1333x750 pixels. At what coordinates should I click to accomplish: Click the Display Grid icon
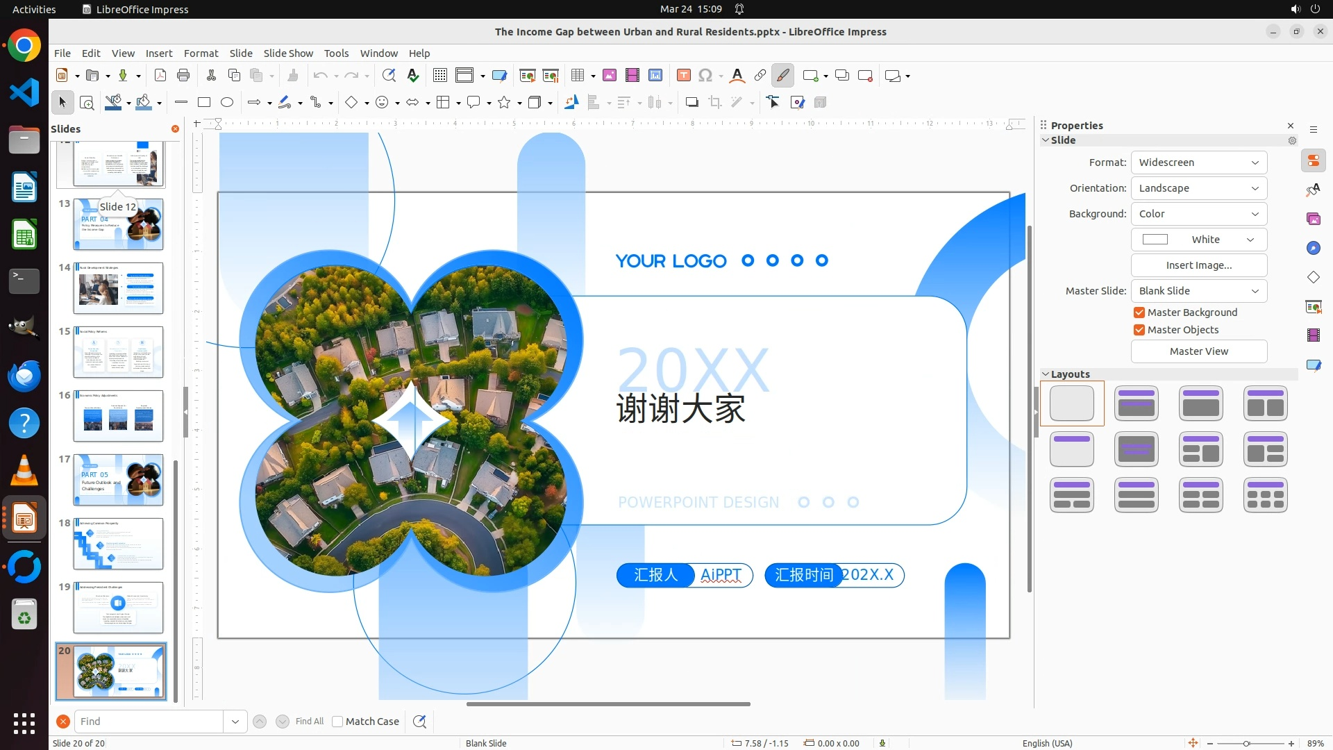[440, 76]
